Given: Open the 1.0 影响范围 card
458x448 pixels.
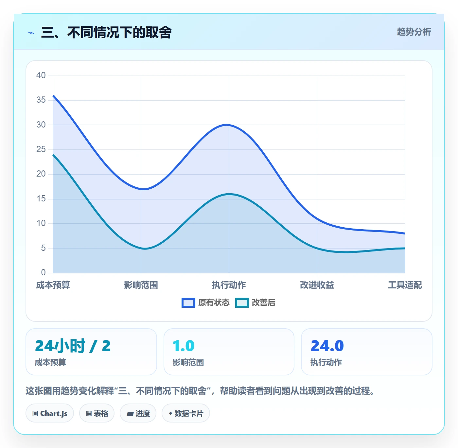Looking at the screenshot, I should click(x=229, y=352).
